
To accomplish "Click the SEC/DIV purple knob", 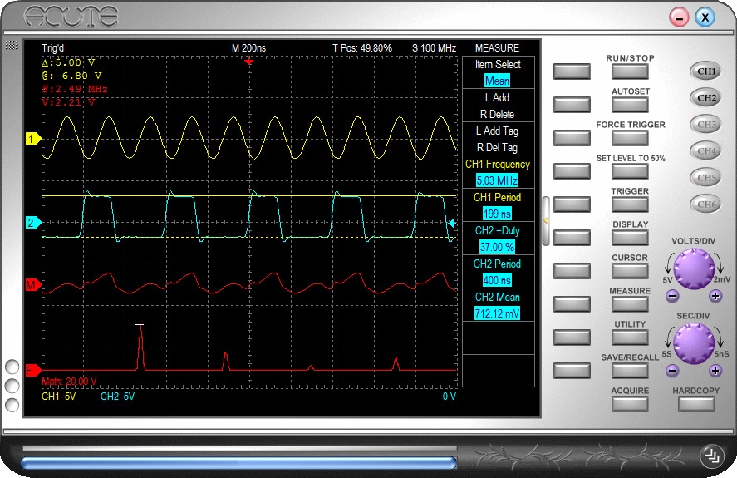I will (694, 343).
